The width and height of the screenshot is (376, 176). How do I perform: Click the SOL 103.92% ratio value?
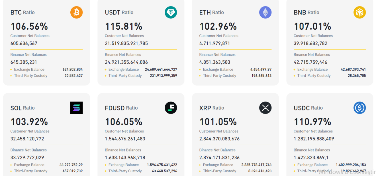click(29, 122)
